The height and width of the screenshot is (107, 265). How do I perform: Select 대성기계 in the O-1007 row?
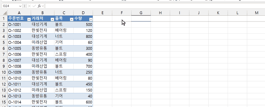click(43, 60)
